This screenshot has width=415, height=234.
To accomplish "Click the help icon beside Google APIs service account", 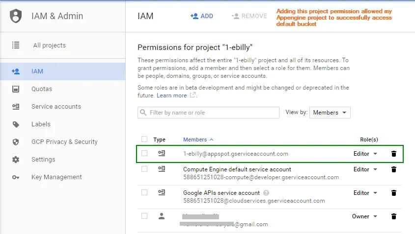I will coord(266,193).
